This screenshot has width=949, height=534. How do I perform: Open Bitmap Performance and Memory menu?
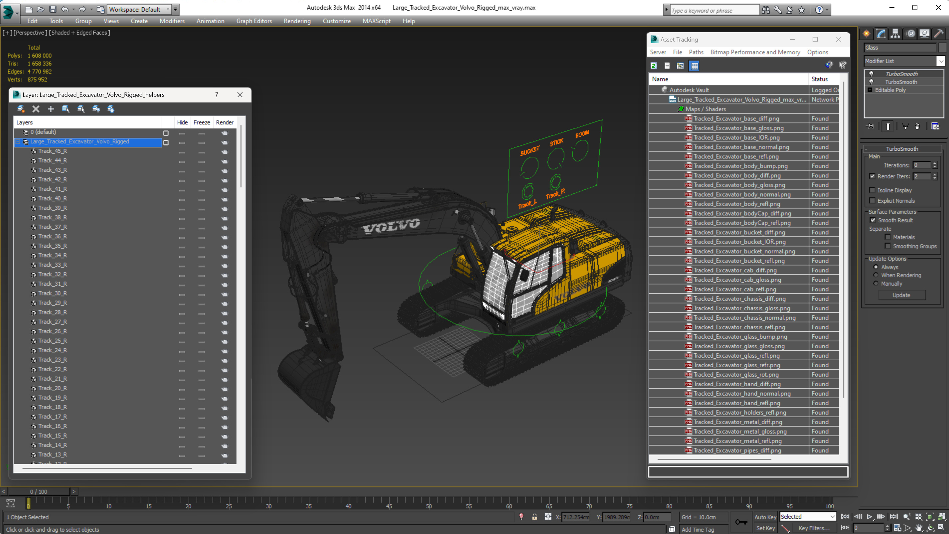click(x=755, y=52)
